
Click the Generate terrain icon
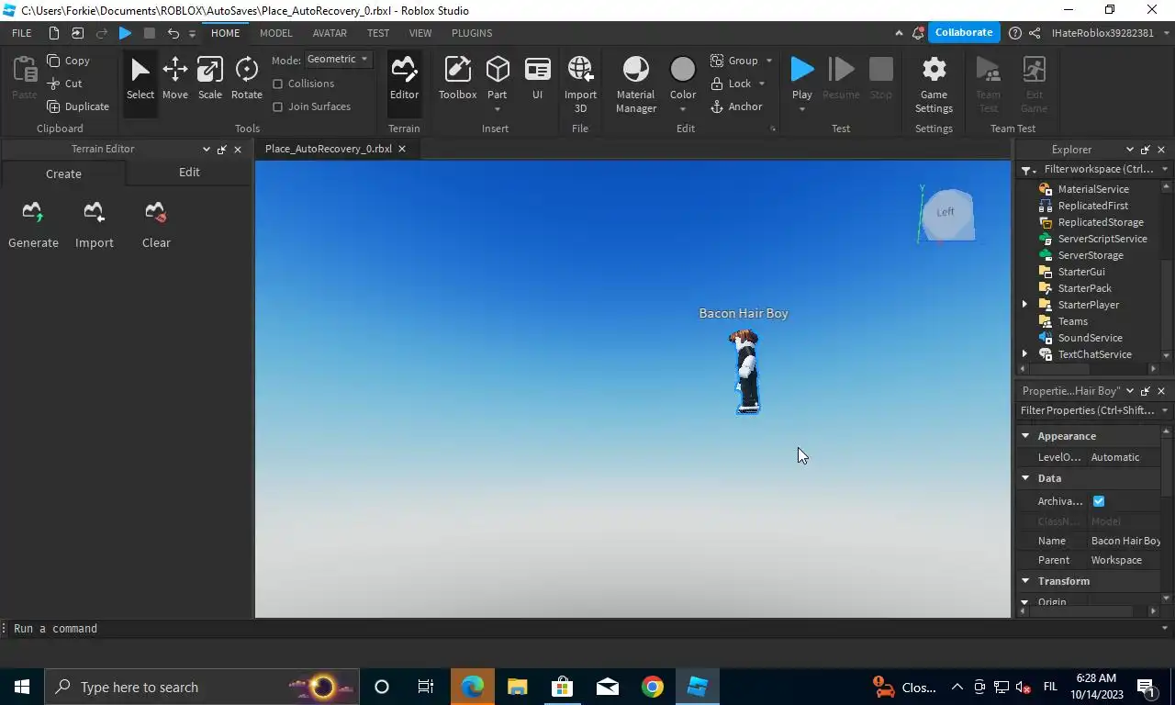point(33,213)
